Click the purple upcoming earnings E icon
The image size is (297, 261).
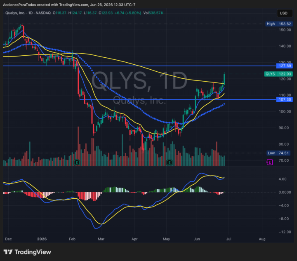[269, 162]
